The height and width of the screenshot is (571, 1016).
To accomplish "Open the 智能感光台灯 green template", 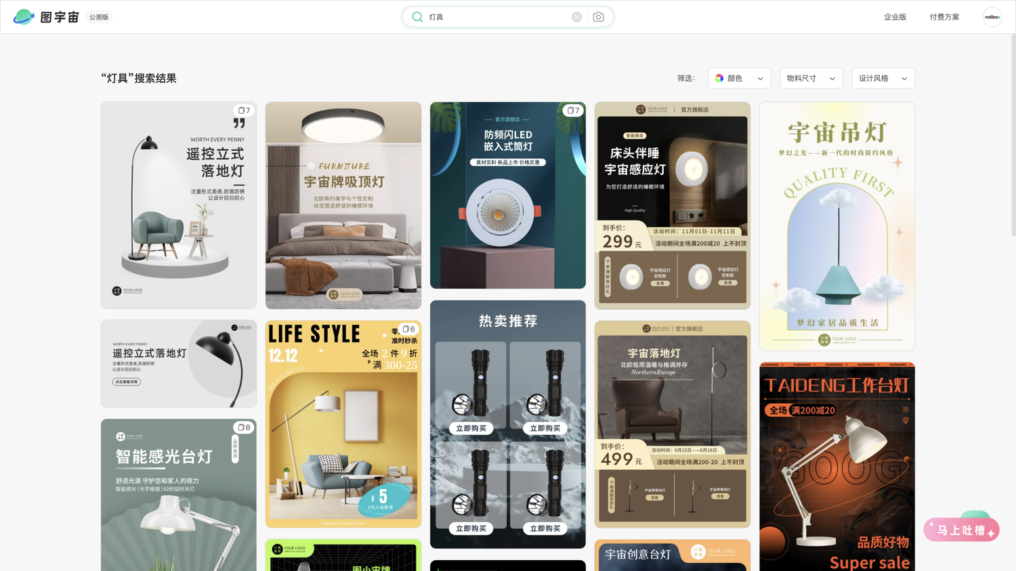I will (x=179, y=495).
